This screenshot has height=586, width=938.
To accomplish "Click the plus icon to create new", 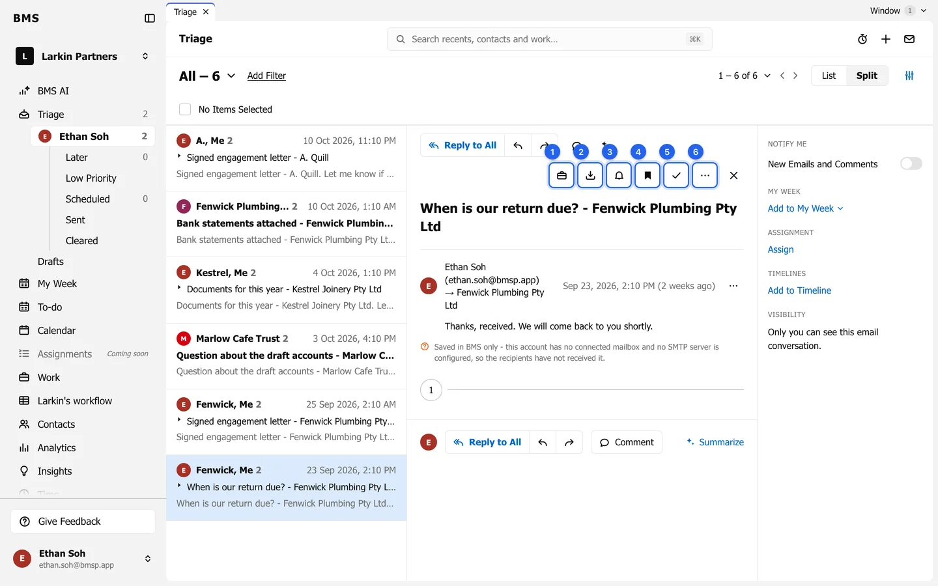I will pos(886,39).
